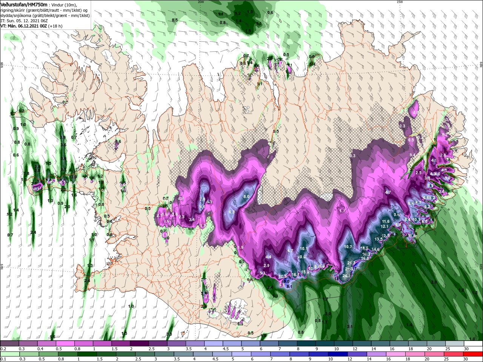Click the '8.9' value on the map
The image size is (483, 362).
pyautogui.click(x=430, y=186)
